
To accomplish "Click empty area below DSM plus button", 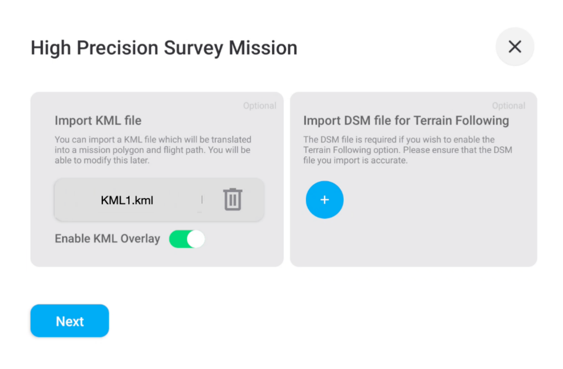I will tap(413, 242).
